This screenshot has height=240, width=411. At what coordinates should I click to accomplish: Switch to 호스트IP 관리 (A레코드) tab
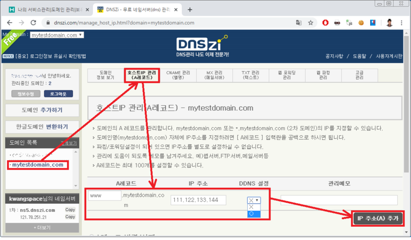click(x=142, y=75)
